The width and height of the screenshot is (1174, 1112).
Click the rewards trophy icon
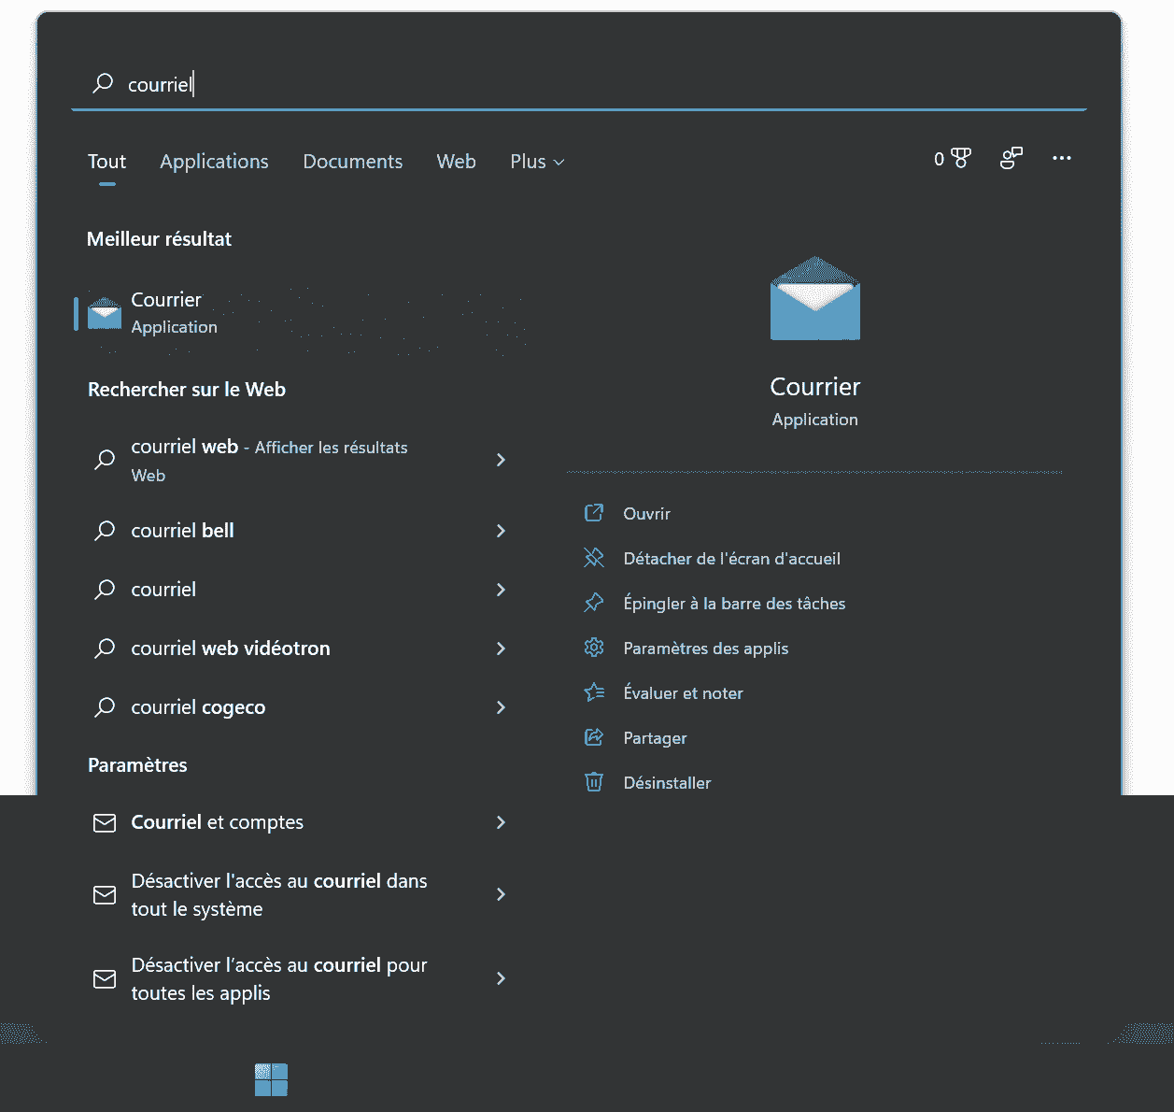click(960, 159)
